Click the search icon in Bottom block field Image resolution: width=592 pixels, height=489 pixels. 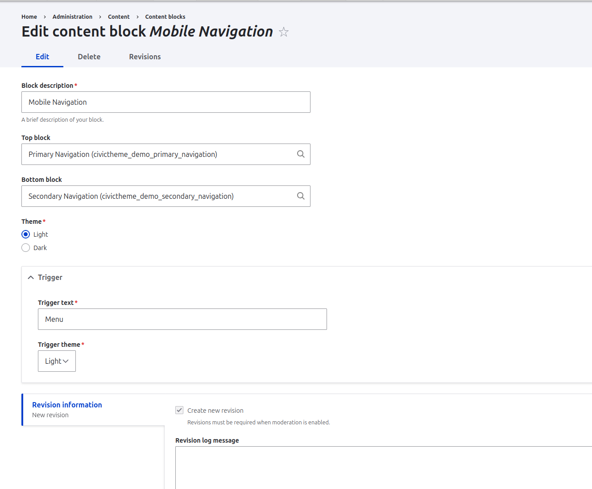(x=300, y=196)
